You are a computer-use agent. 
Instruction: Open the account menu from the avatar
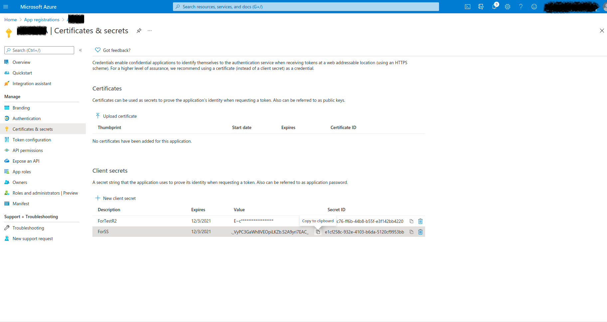point(604,7)
